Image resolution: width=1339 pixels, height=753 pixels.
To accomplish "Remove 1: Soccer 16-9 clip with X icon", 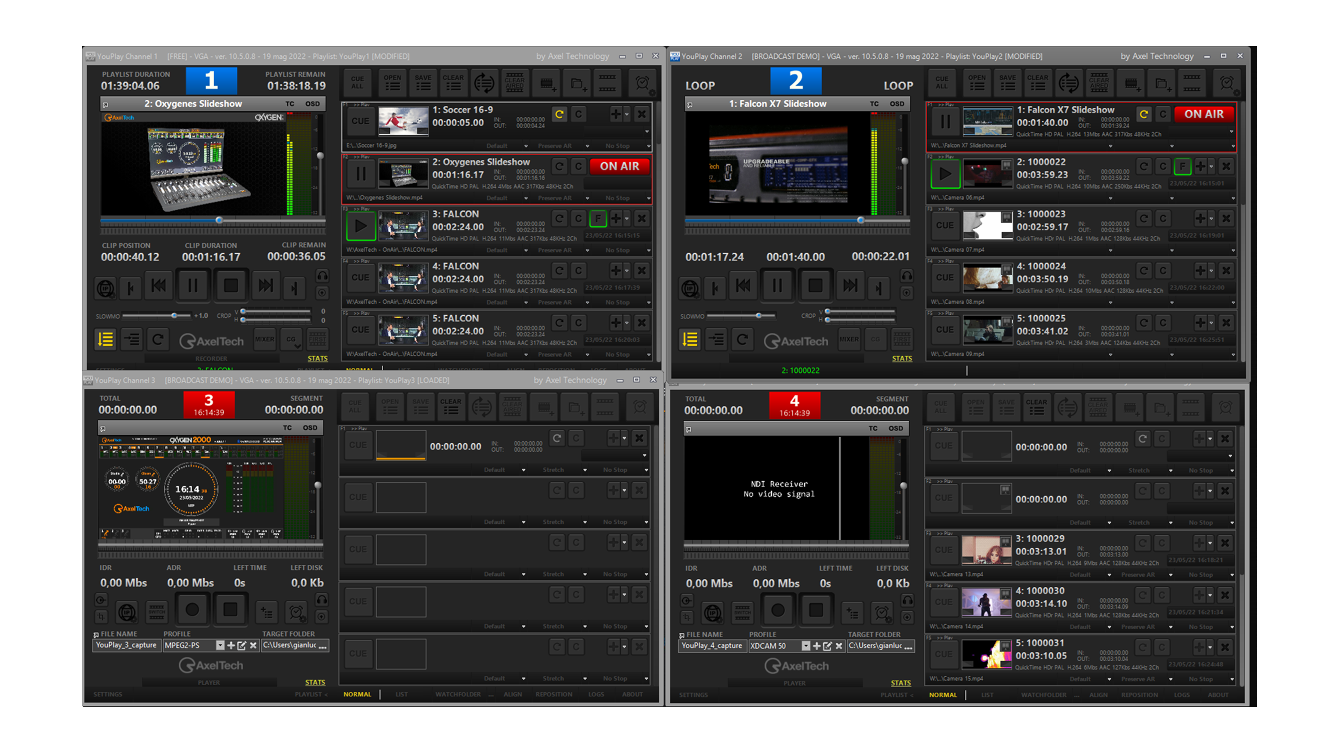I will (642, 114).
